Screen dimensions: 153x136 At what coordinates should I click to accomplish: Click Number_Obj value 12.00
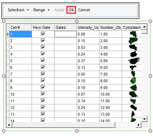[x=110, y=108]
